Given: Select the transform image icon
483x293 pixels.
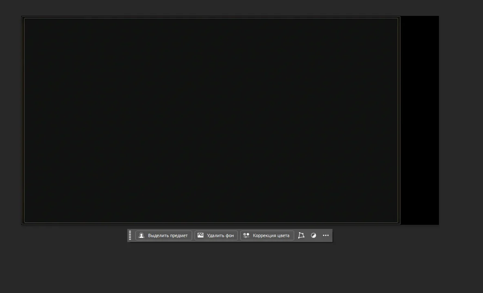Looking at the screenshot, I should 301,235.
